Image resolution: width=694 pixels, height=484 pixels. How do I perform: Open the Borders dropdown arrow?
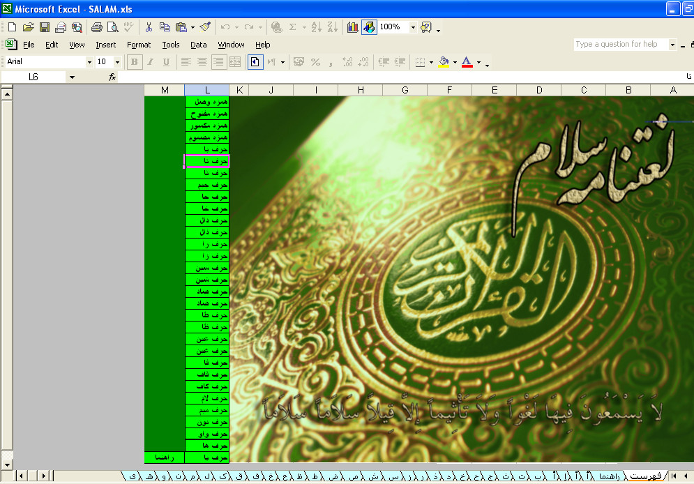(x=431, y=62)
